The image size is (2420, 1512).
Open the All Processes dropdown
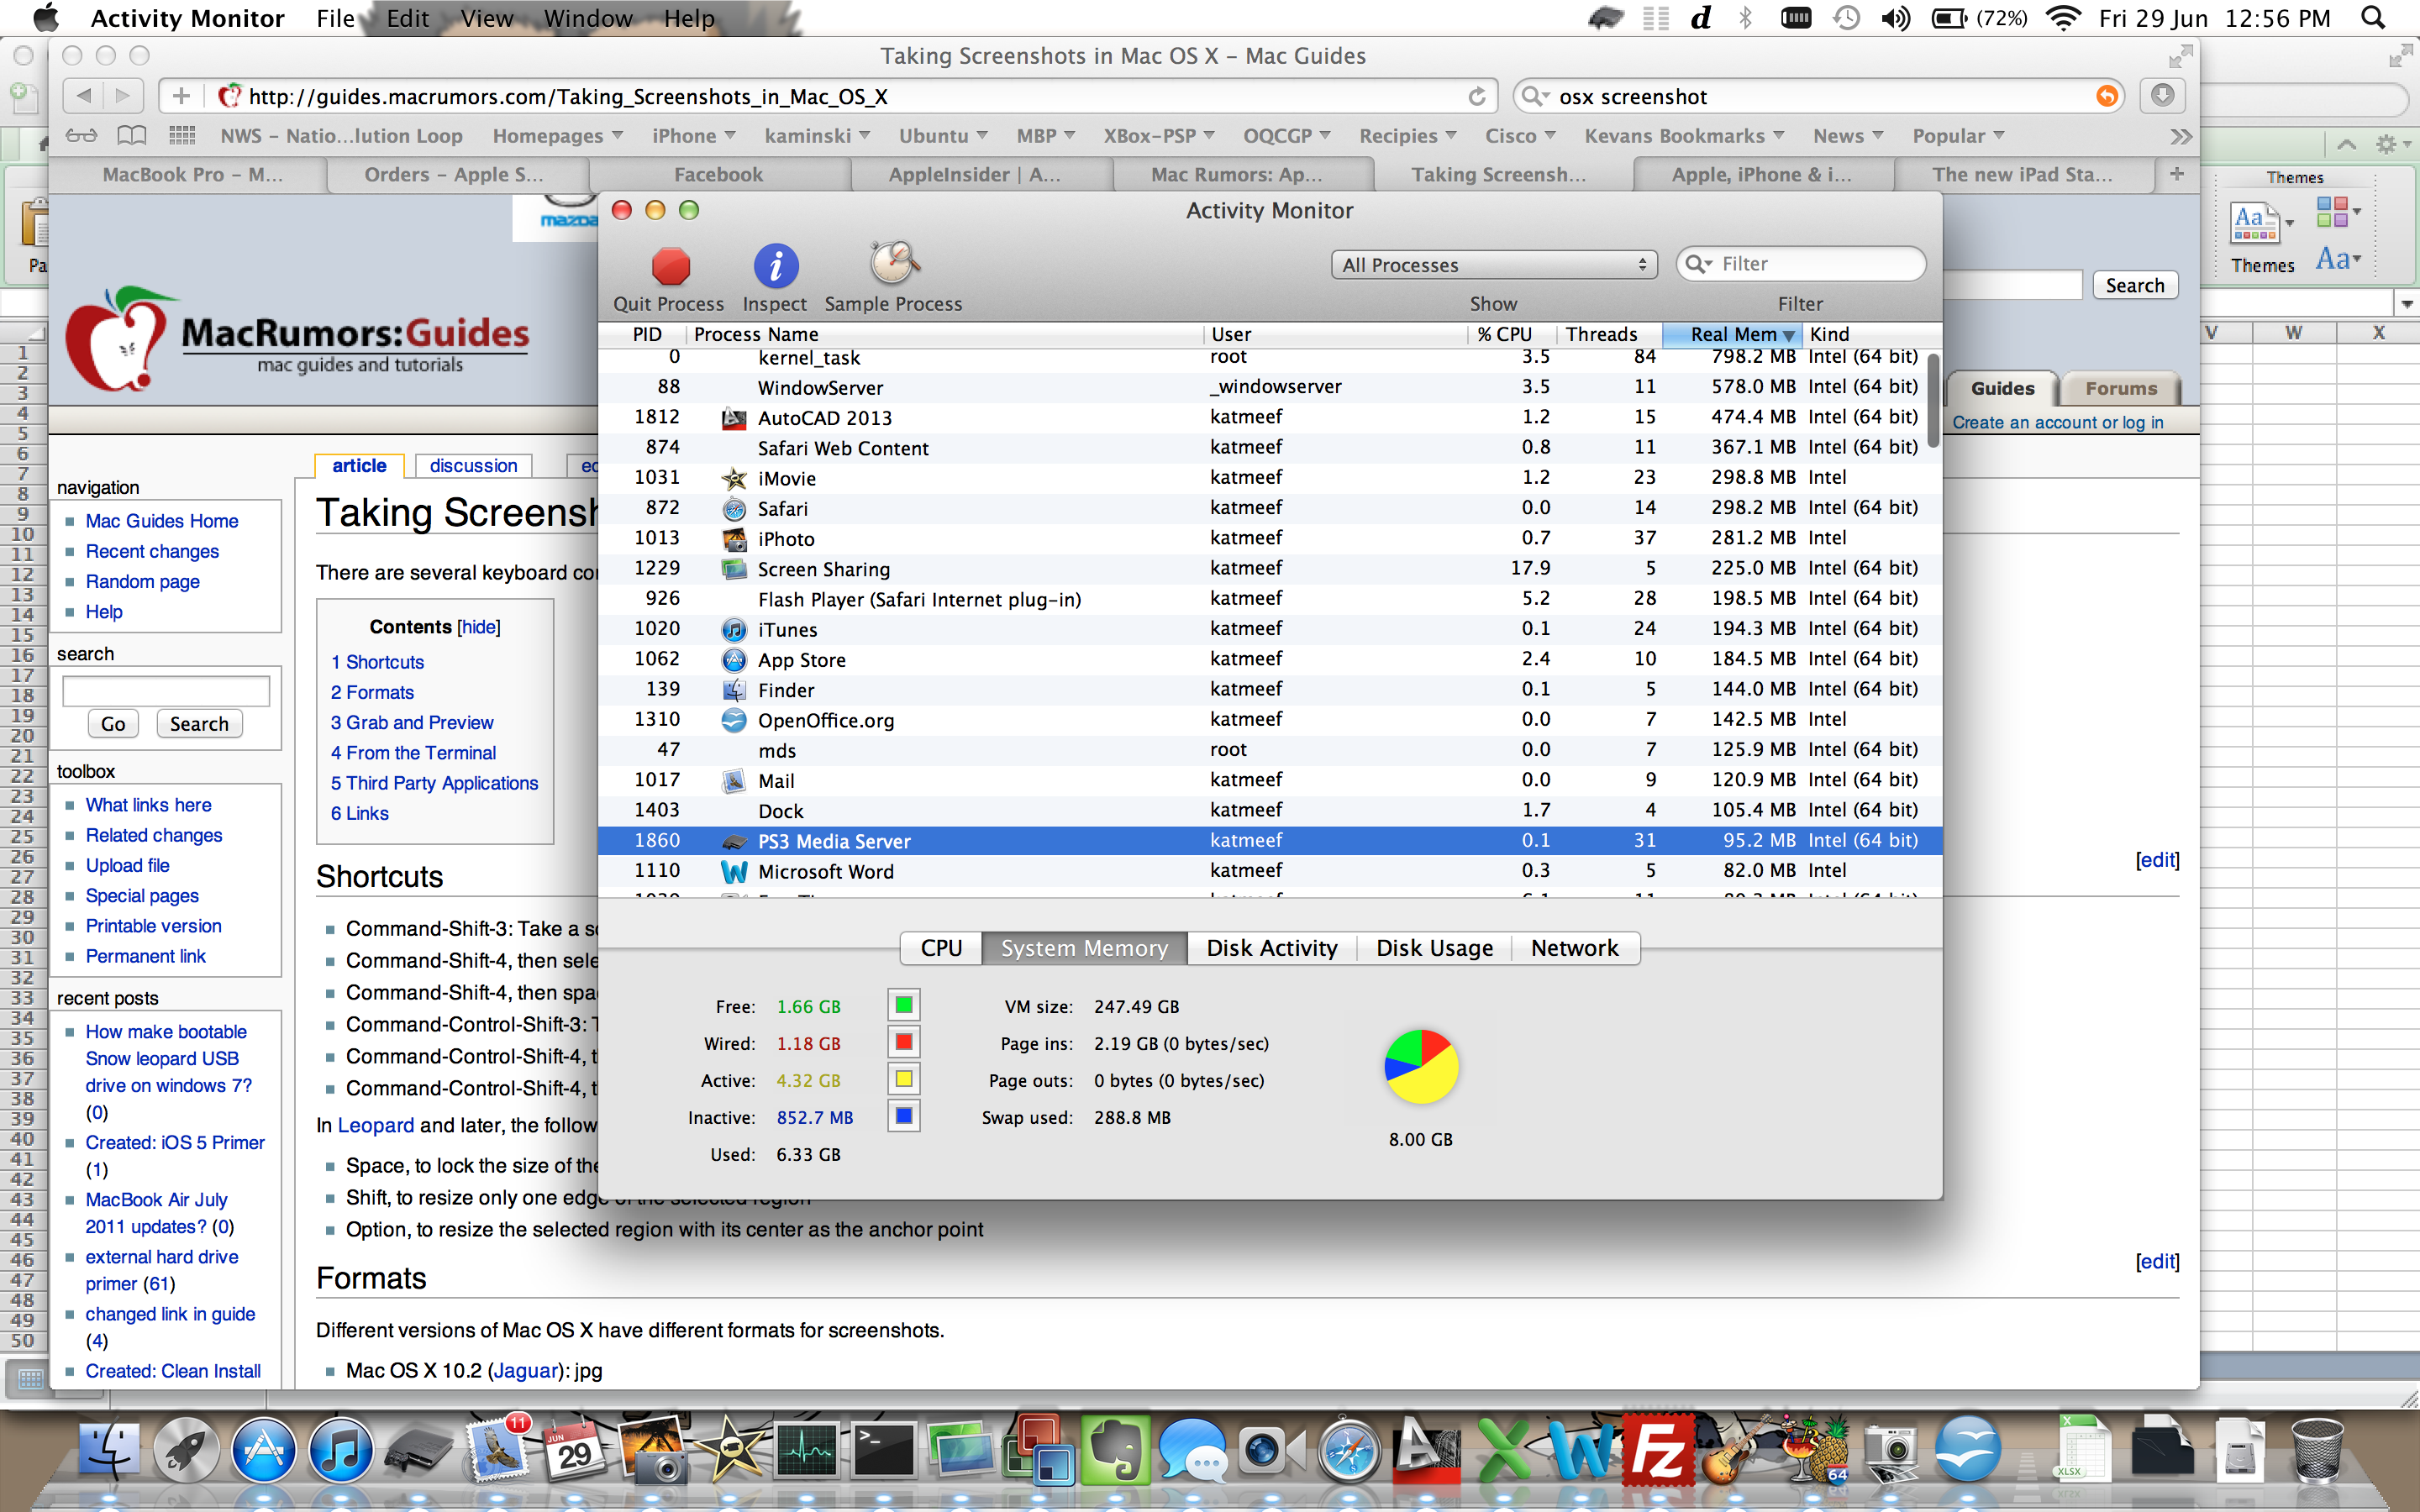[x=1494, y=265]
